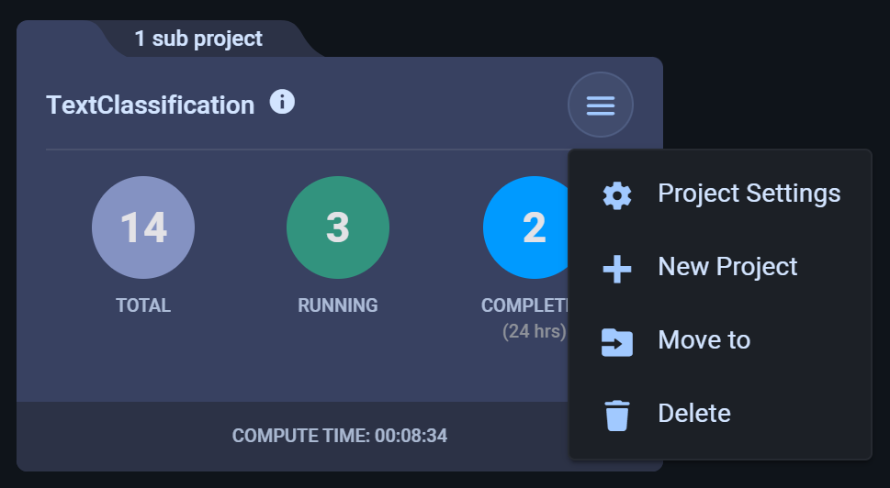Click the green circle showing 3
This screenshot has height=488, width=890.
click(338, 227)
